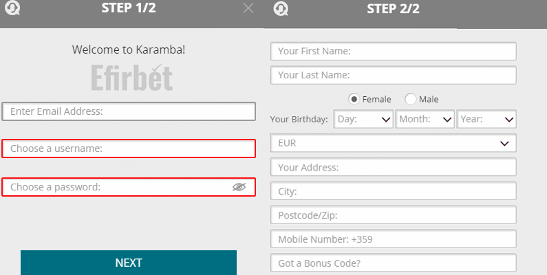Expand the EUR currency dropdown
Screen dimensions: 547x275
393,143
